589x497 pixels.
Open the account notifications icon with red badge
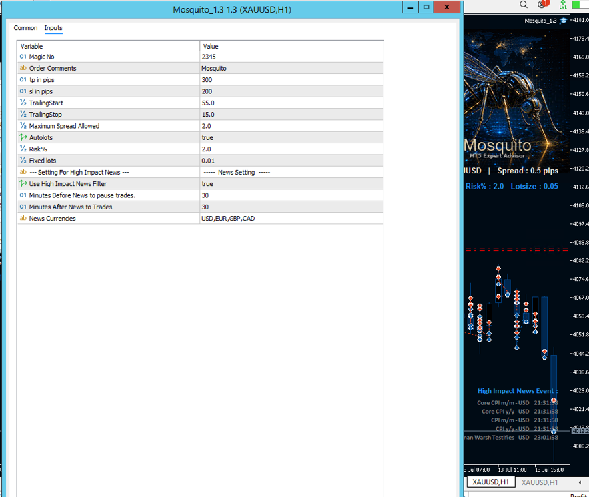(542, 5)
